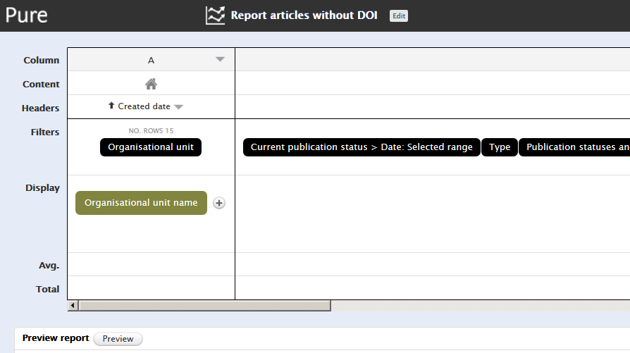The image size is (630, 353).
Task: Click the ascending sort arrow before Created date
Action: [111, 106]
